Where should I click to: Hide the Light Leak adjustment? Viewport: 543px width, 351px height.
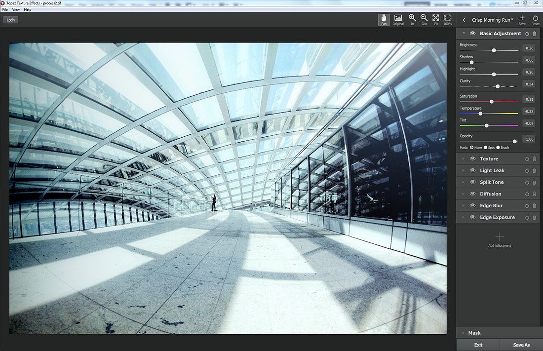coord(472,170)
